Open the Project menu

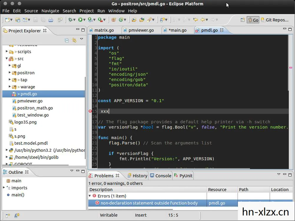tap(87, 11)
